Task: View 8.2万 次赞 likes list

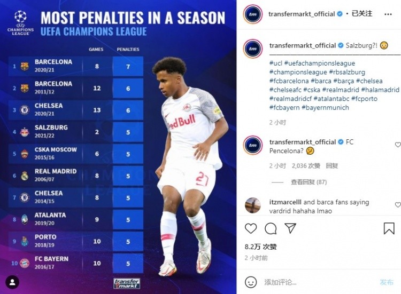Action: [x=260, y=247]
